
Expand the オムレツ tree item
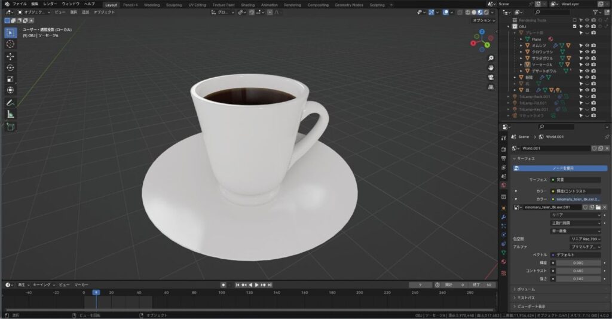[x=521, y=45]
